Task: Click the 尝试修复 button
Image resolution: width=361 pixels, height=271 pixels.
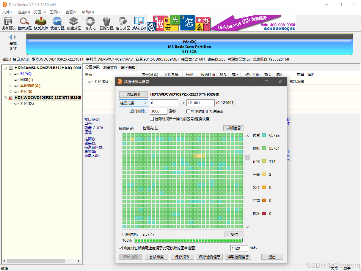Action: (x=157, y=257)
